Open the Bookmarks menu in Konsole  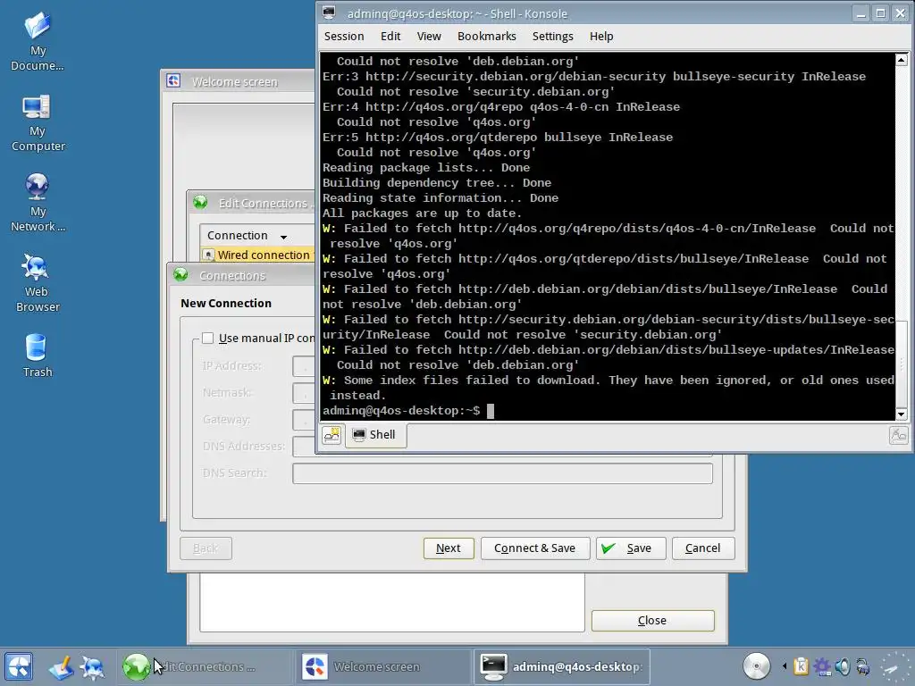tap(487, 36)
